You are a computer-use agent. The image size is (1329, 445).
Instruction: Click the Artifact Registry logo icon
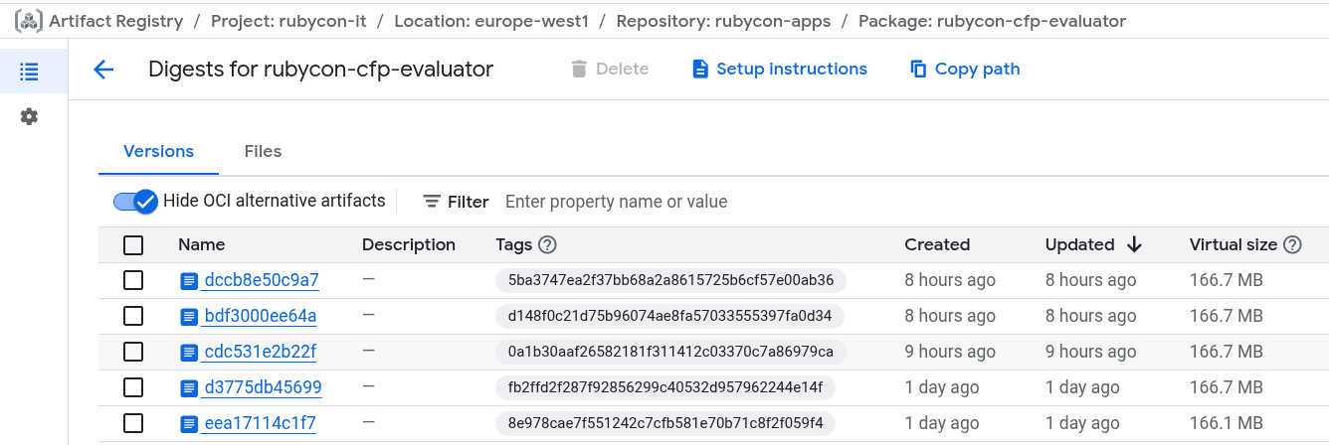click(x=28, y=21)
